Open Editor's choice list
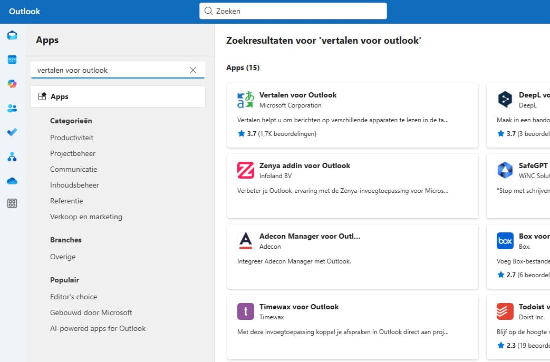550x362 pixels. pos(74,297)
